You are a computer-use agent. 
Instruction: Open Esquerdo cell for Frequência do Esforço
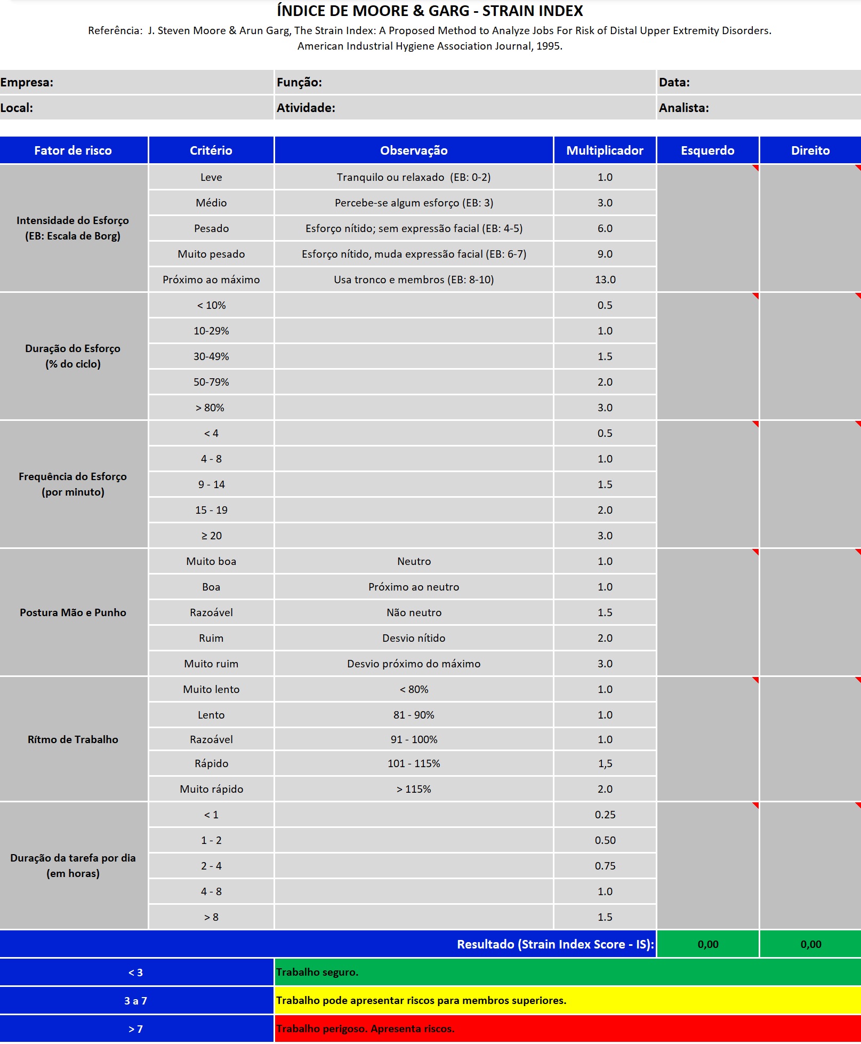click(x=707, y=484)
